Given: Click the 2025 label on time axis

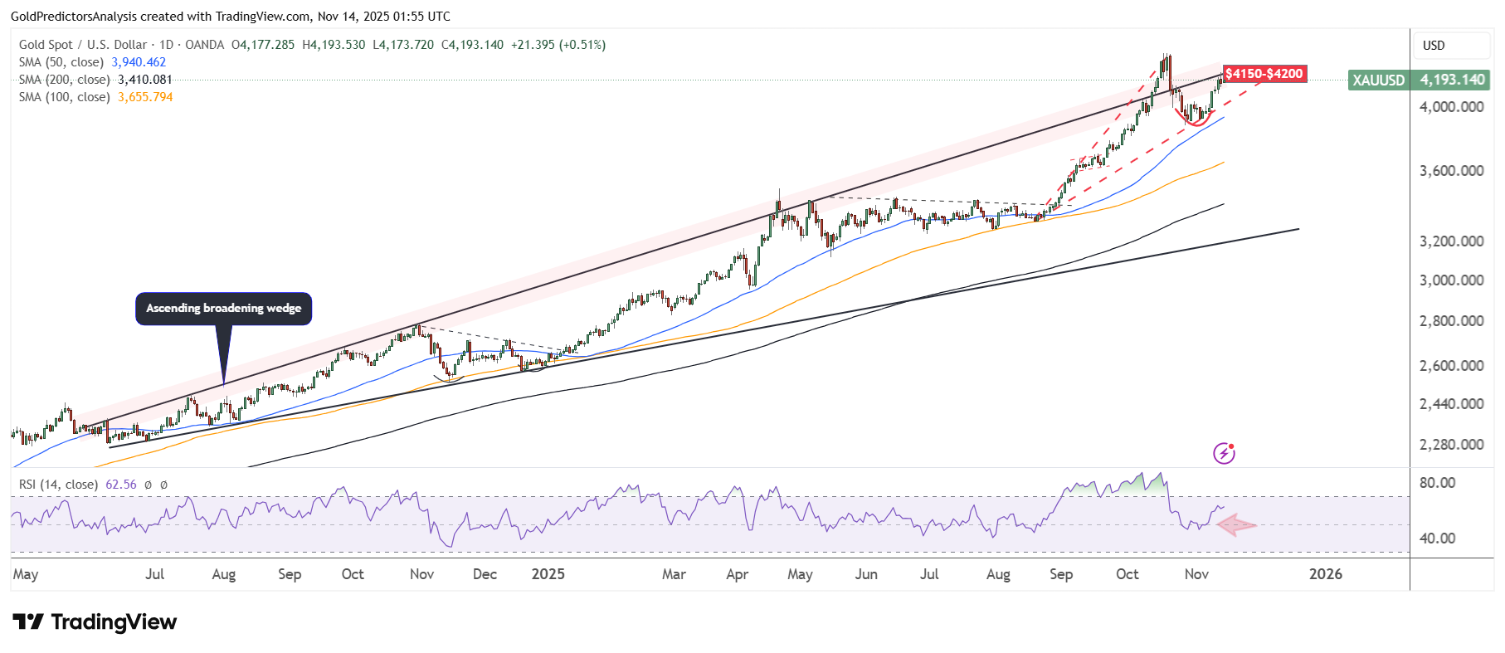Looking at the screenshot, I should pos(548,574).
